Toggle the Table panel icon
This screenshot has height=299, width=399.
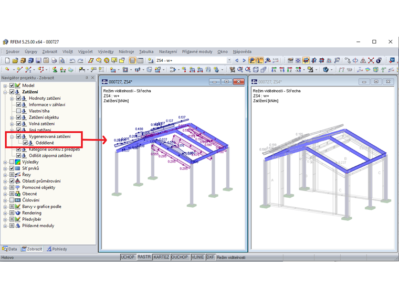point(140,60)
